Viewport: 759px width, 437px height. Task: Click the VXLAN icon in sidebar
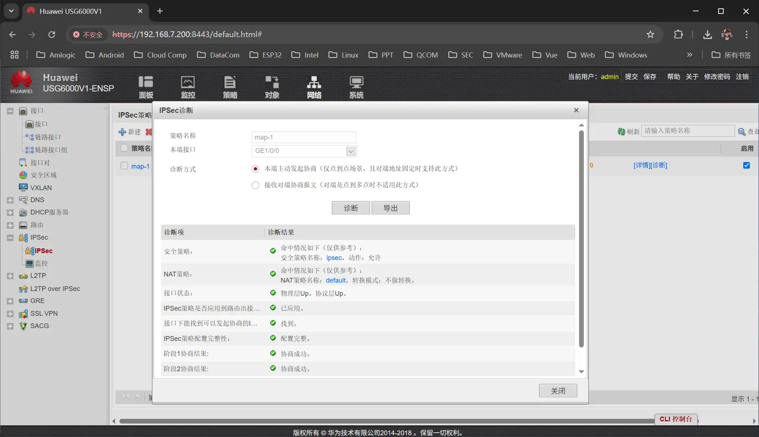pyautogui.click(x=23, y=188)
